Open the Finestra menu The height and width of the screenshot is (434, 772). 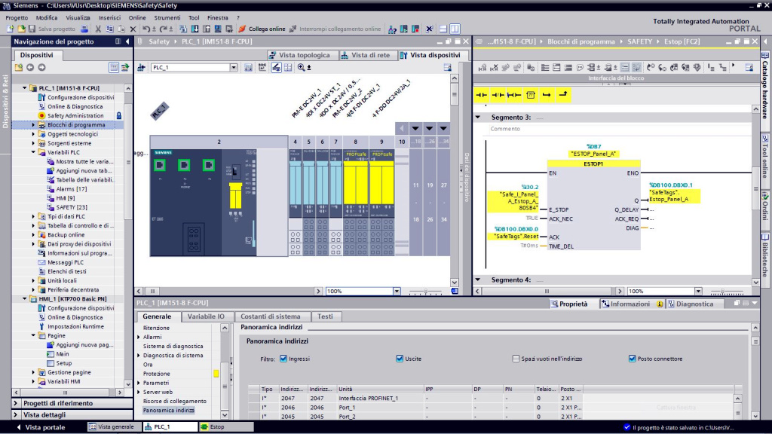[x=218, y=18]
